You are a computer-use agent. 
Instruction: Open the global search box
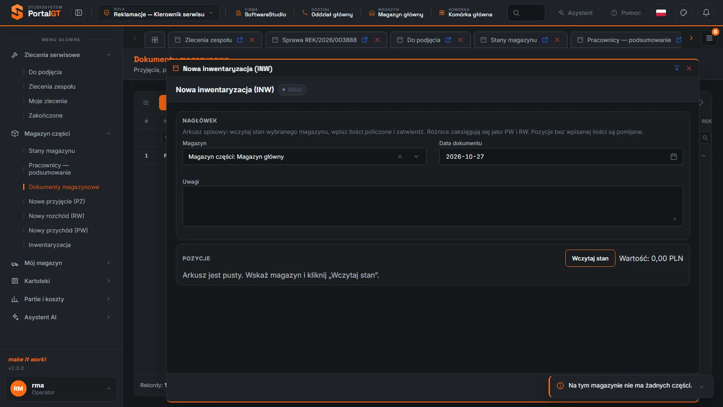tap(526, 13)
